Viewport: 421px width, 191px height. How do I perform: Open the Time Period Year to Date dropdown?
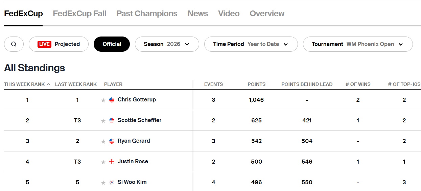click(x=251, y=44)
